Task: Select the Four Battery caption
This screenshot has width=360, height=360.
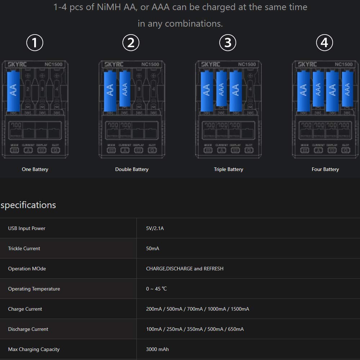Action: [x=325, y=169]
